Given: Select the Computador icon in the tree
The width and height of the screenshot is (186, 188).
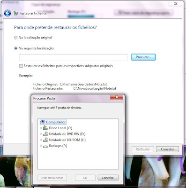Looking at the screenshot, I should 43,122.
